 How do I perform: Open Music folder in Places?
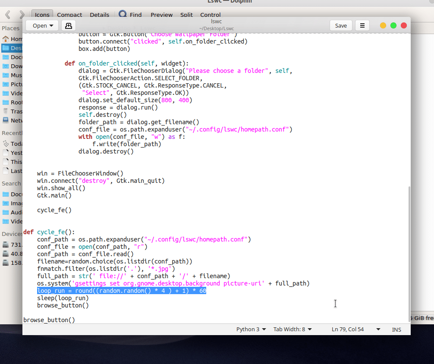[12, 75]
